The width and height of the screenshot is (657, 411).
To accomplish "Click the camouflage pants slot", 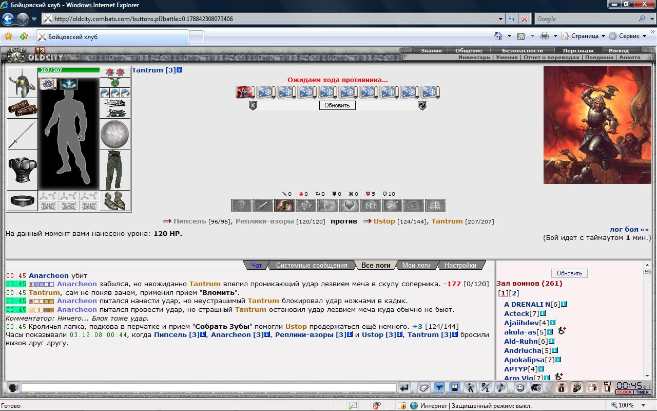I will click(115, 170).
